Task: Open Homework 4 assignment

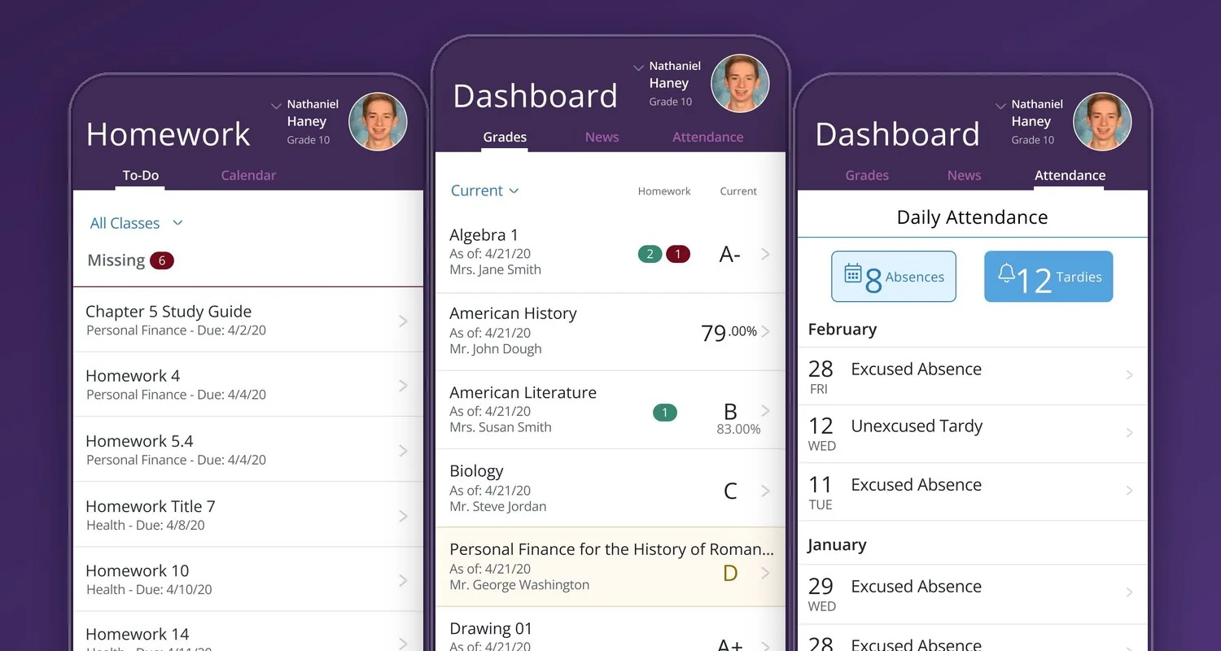Action: (x=248, y=384)
